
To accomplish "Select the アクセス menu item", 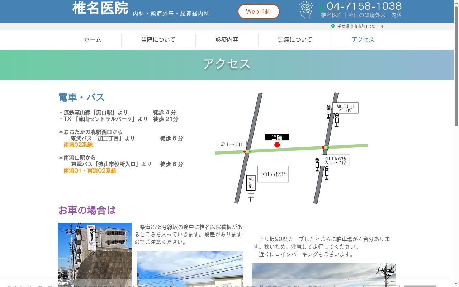I will [x=363, y=40].
